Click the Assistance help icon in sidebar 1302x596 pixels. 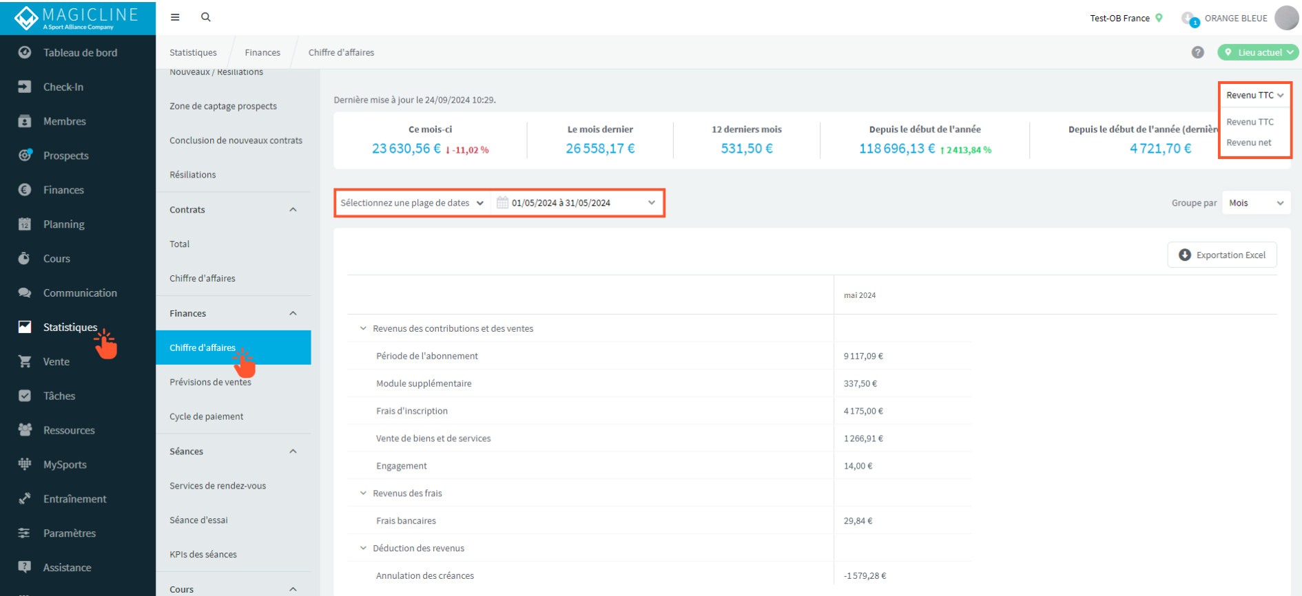pos(25,567)
